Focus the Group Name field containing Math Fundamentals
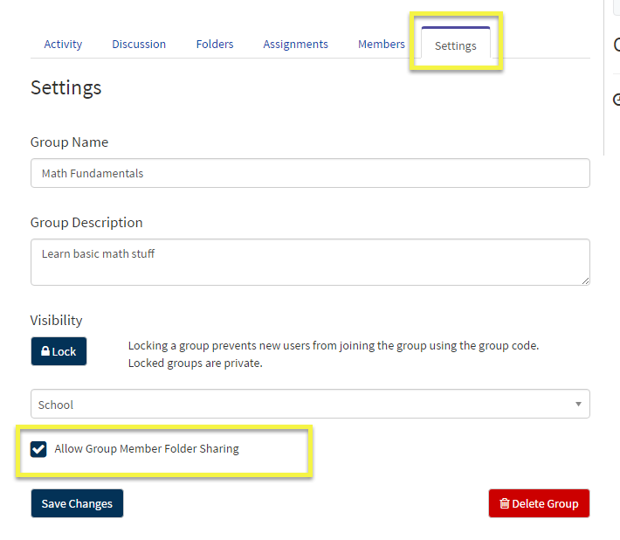This screenshot has width=620, height=540. (x=310, y=173)
